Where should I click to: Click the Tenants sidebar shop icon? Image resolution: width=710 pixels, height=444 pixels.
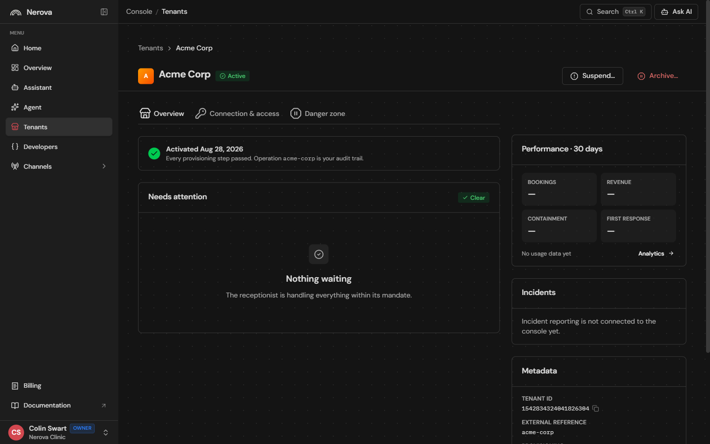tap(15, 127)
